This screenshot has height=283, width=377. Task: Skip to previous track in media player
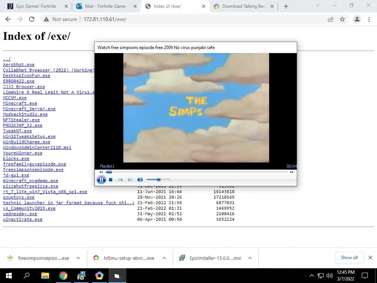120,179
